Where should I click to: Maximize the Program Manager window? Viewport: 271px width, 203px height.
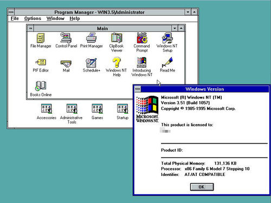pos(195,12)
